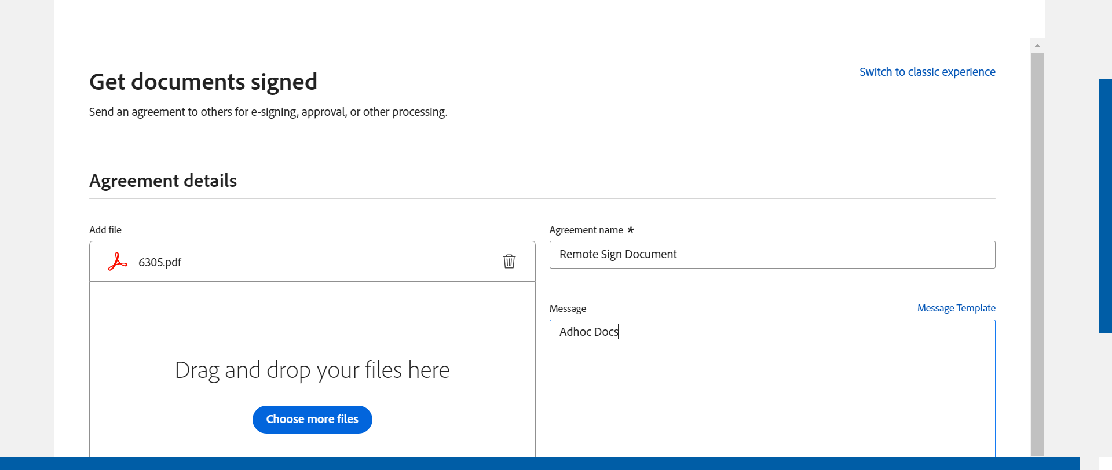Click the Agreement name label
The width and height of the screenshot is (1112, 470).
pos(586,230)
